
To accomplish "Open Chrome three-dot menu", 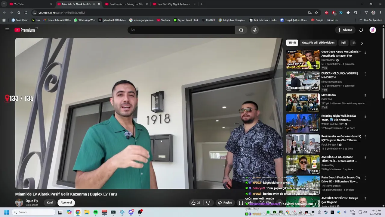I will (380, 13).
